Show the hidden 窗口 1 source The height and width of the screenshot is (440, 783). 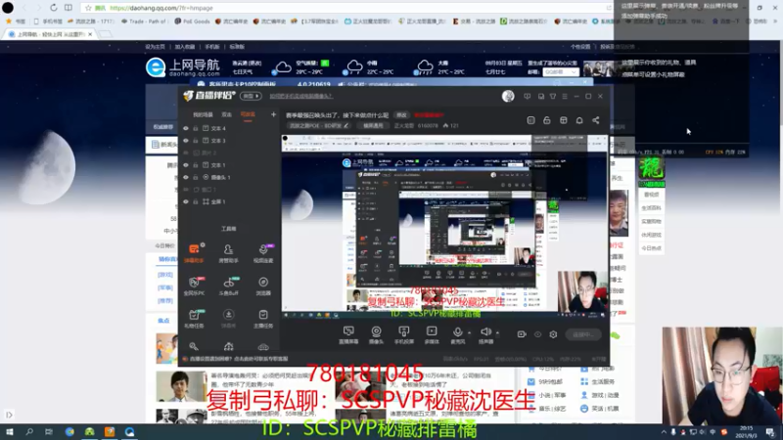pos(186,190)
